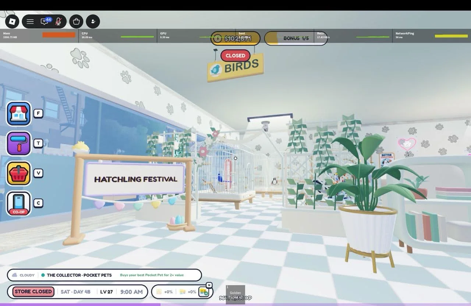471x306 pixels.
Task: Click the purple XP progress bar
Action: click(235, 305)
